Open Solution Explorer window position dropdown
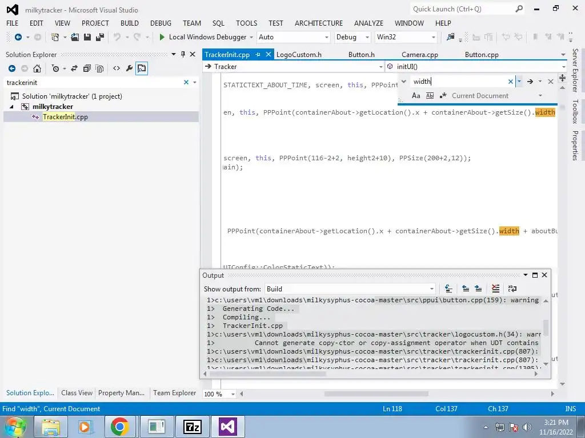The height and width of the screenshot is (438, 585). click(174, 54)
